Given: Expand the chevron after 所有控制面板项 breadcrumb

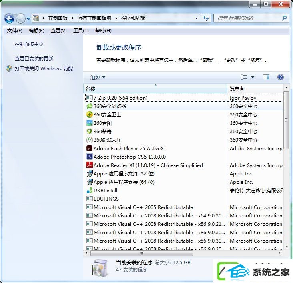Looking at the screenshot, I should coord(116,18).
